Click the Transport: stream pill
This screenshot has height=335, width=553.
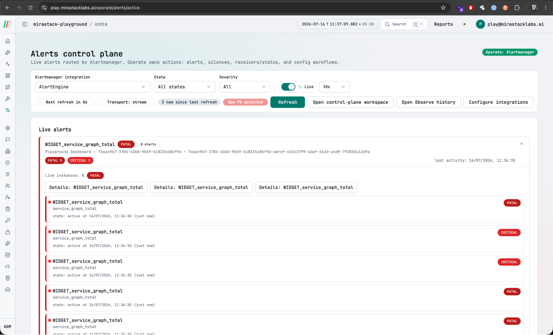(127, 102)
